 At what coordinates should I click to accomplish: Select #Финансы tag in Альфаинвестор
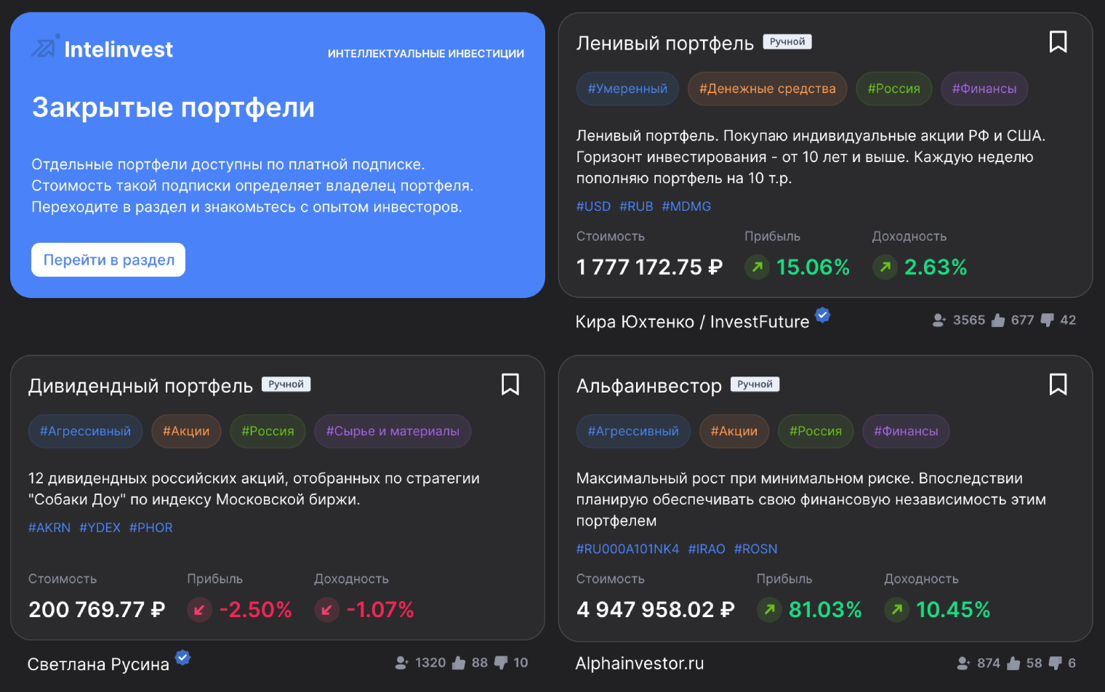point(906,431)
